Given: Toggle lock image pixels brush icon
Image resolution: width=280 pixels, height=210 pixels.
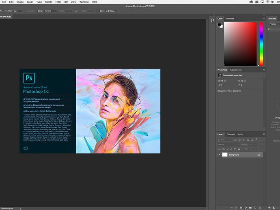Looking at the screenshot, I should (x=227, y=149).
